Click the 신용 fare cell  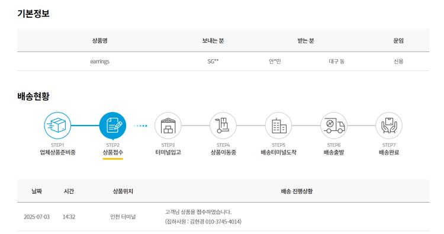point(398,62)
